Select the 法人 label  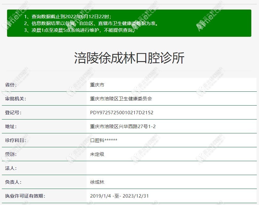tap(11, 168)
